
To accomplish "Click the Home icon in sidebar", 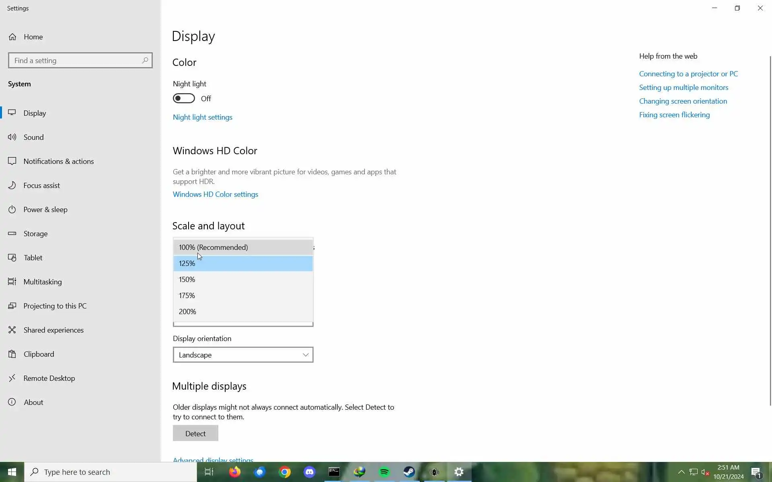I will 12,37.
